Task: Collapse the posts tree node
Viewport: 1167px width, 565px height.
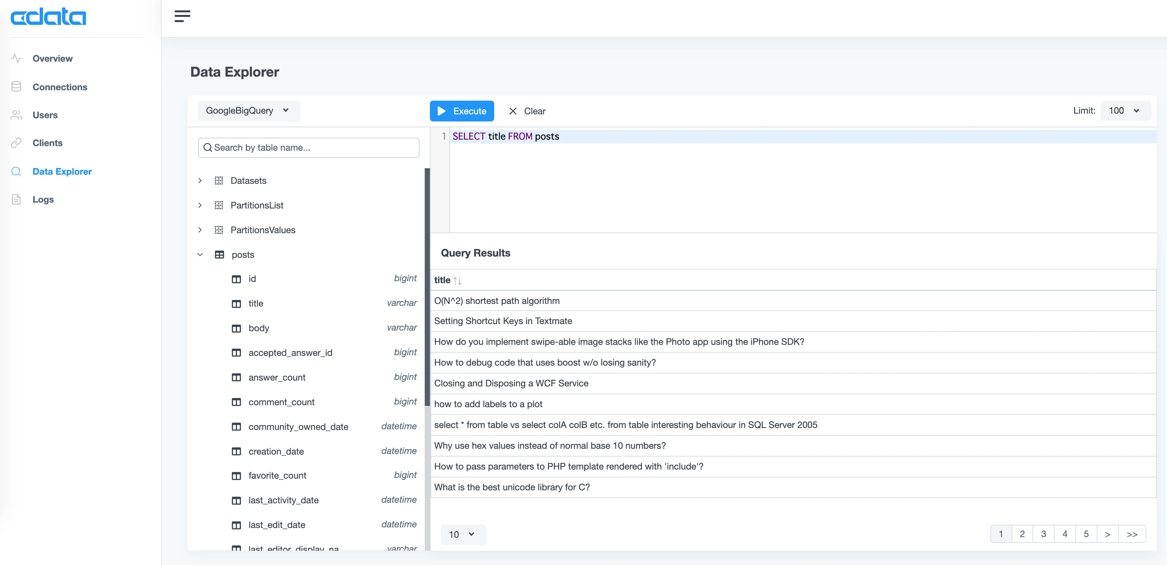Action: pyautogui.click(x=200, y=255)
